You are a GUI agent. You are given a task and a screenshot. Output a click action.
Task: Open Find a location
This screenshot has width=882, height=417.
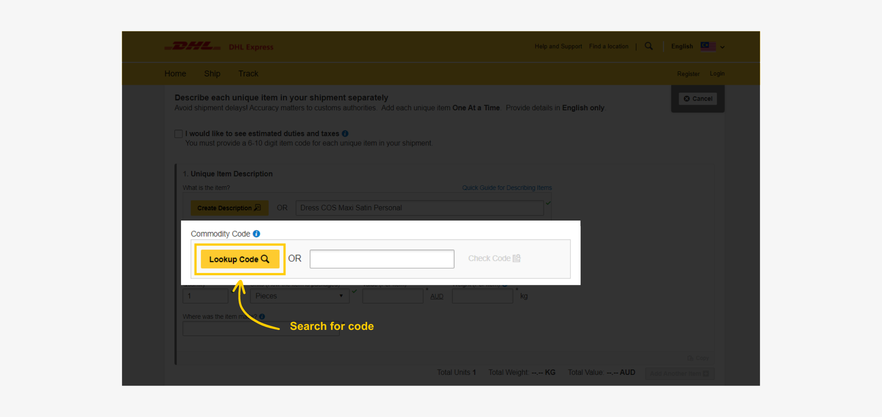(x=609, y=46)
